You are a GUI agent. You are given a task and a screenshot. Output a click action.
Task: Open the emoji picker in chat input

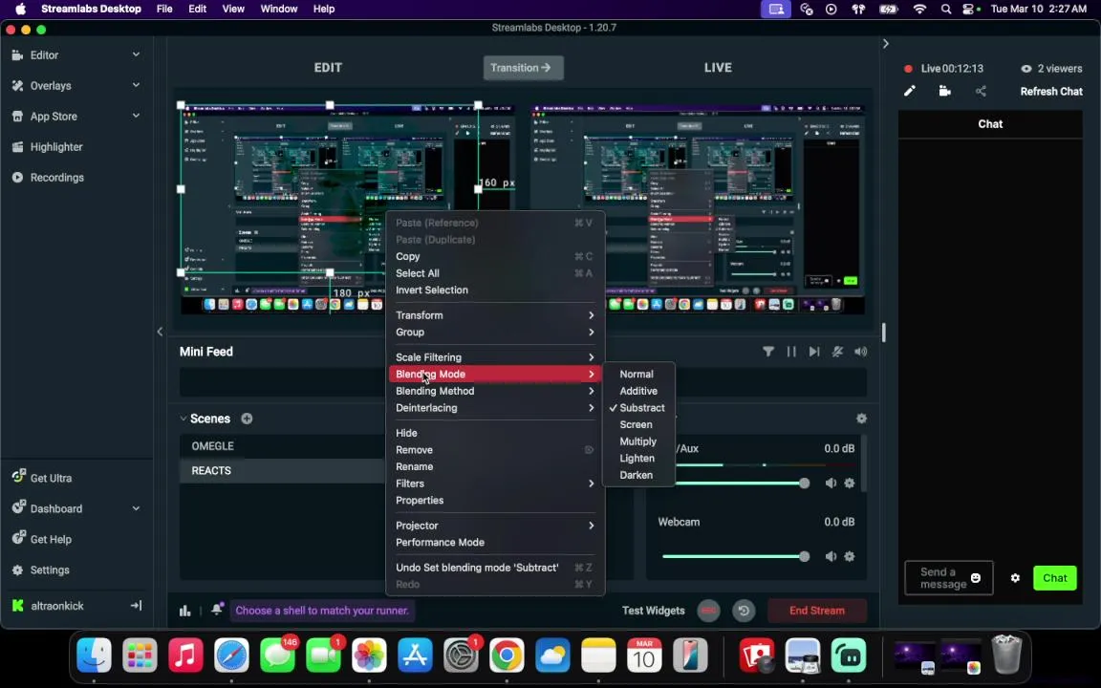tap(975, 578)
